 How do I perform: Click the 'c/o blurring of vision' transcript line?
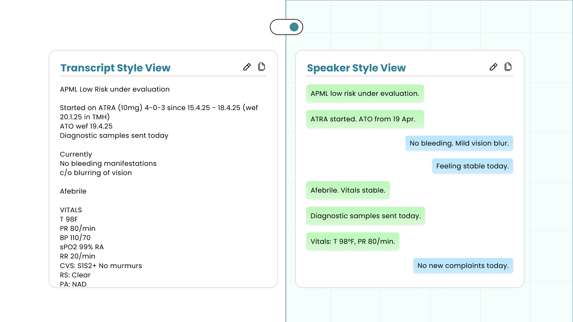pyautogui.click(x=95, y=173)
